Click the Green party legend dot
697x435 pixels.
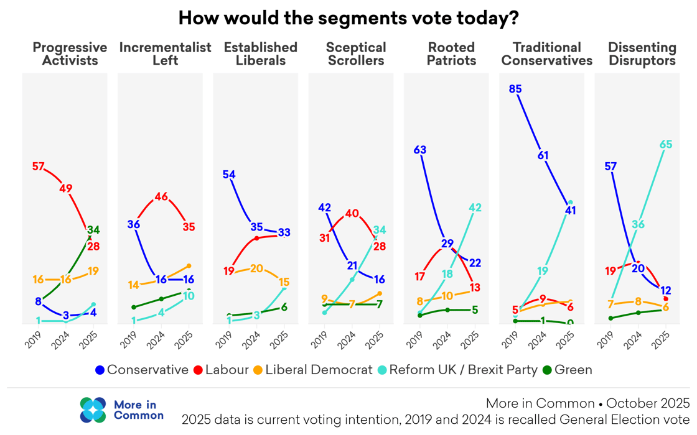coord(547,370)
